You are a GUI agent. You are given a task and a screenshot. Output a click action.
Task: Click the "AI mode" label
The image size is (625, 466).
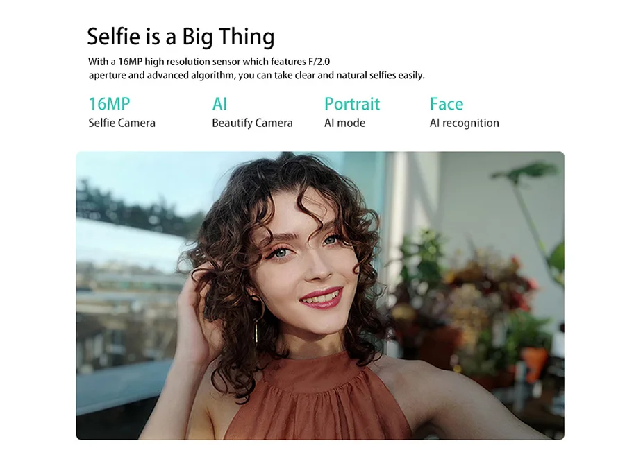pos(344,123)
